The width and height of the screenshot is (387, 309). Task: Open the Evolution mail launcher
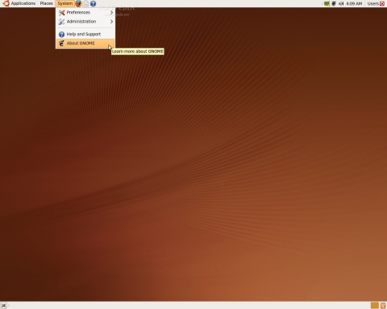[x=85, y=3]
